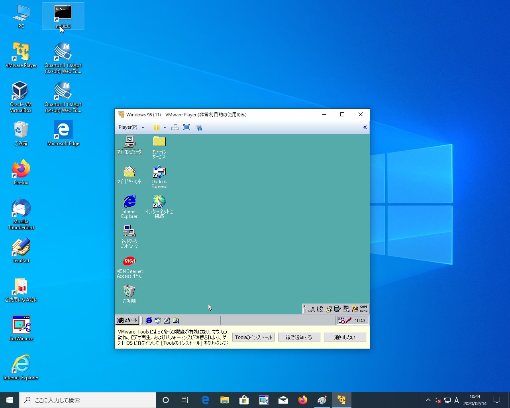Click the IME pen tray icon in Windows 98
Viewport: 510px width, 408px height.
349,320
